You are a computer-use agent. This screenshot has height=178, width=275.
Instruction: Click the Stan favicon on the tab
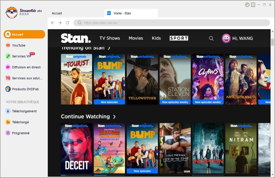pos(109,13)
